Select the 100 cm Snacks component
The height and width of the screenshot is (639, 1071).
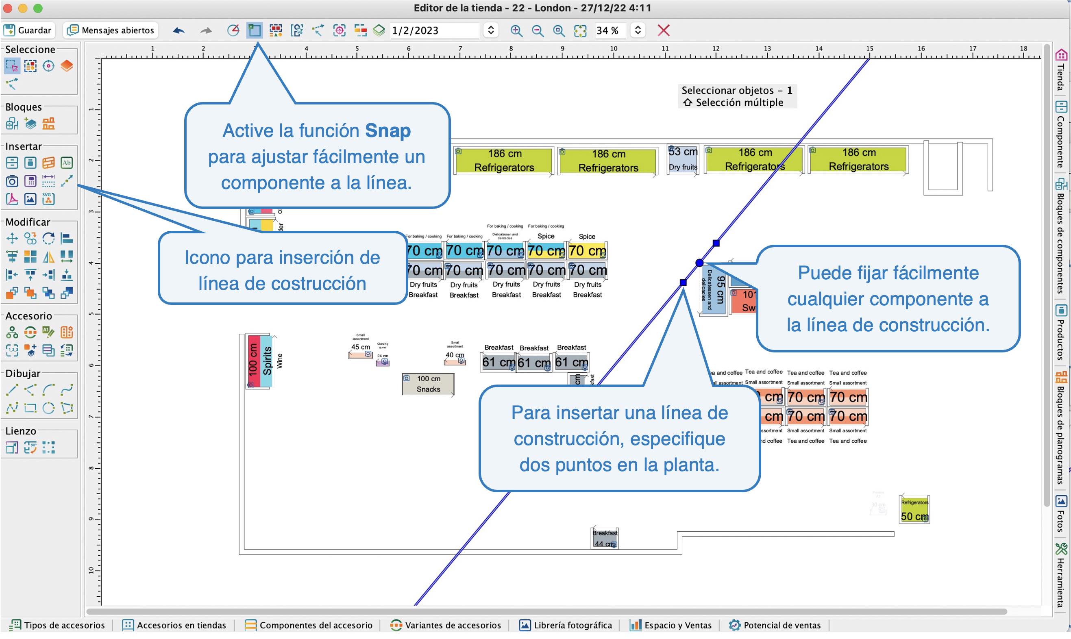coord(428,384)
